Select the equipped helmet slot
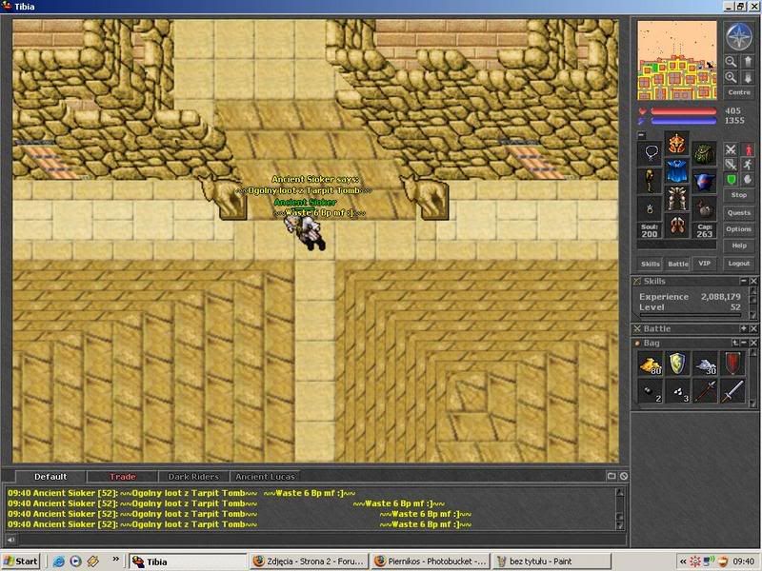 [677, 144]
